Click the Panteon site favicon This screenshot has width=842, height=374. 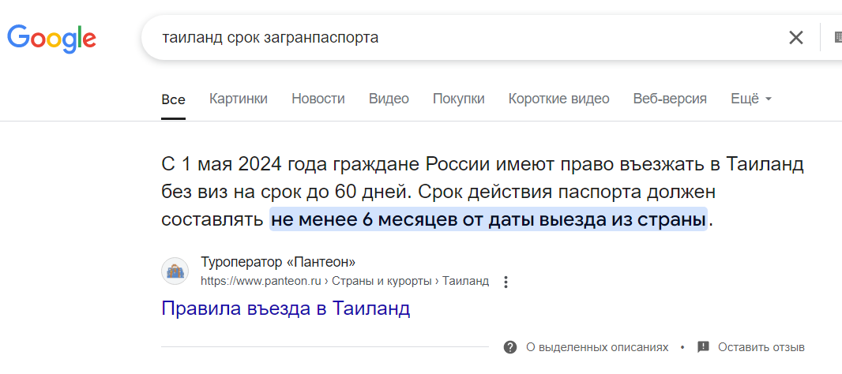click(x=175, y=271)
